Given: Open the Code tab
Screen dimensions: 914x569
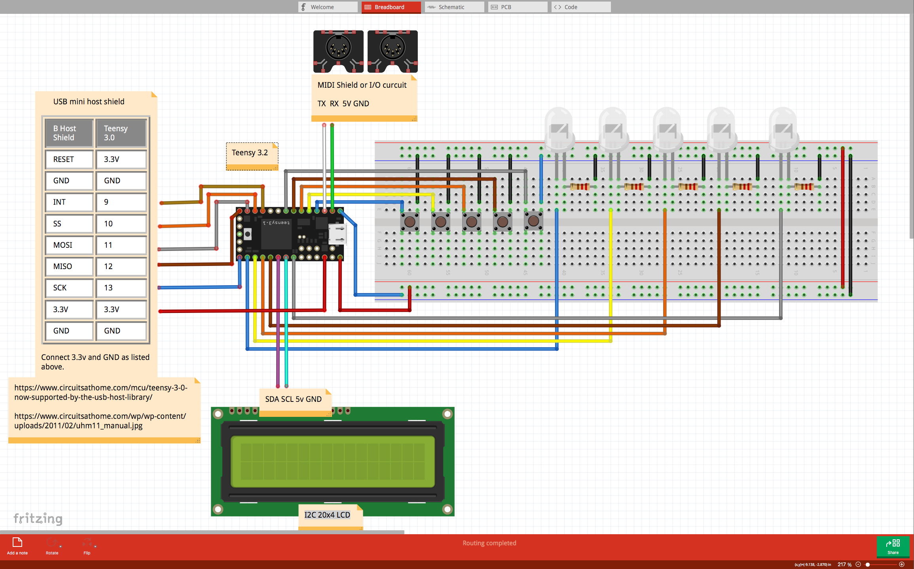Looking at the screenshot, I should click(x=580, y=7).
